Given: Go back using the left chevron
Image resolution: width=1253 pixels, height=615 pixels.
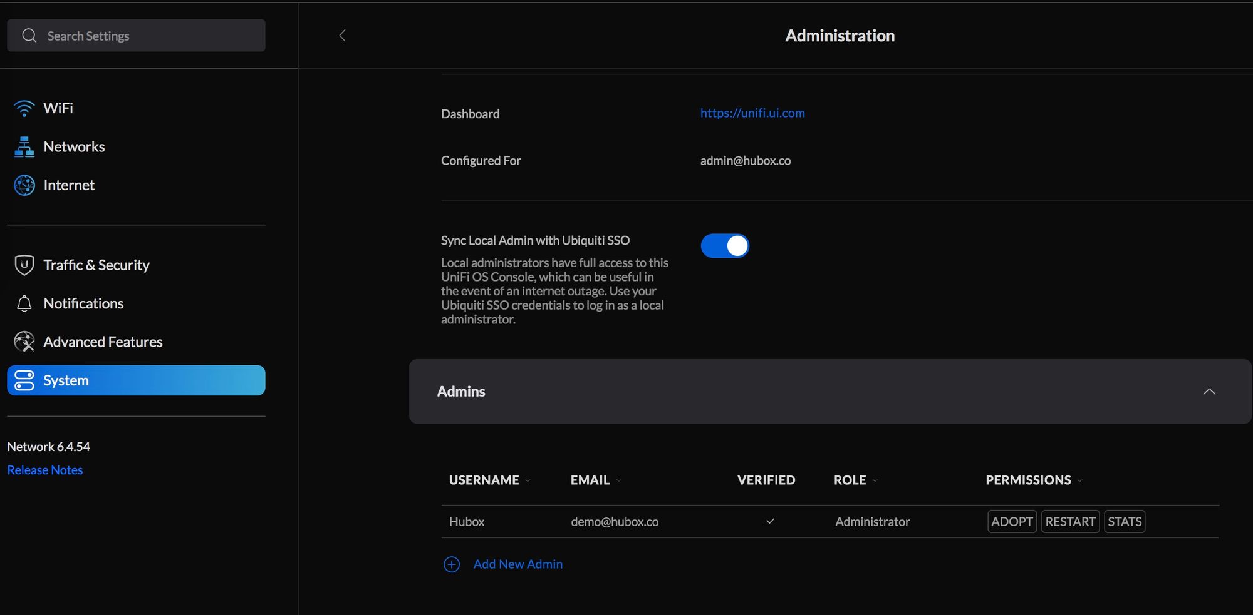Looking at the screenshot, I should point(342,36).
